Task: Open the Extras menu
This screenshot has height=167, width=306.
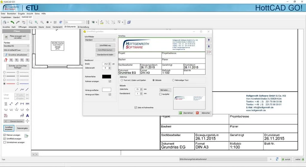Action: pyautogui.click(x=37, y=14)
